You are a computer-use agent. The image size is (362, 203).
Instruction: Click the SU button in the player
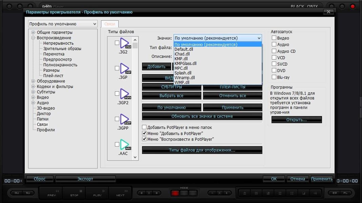(28, 193)
